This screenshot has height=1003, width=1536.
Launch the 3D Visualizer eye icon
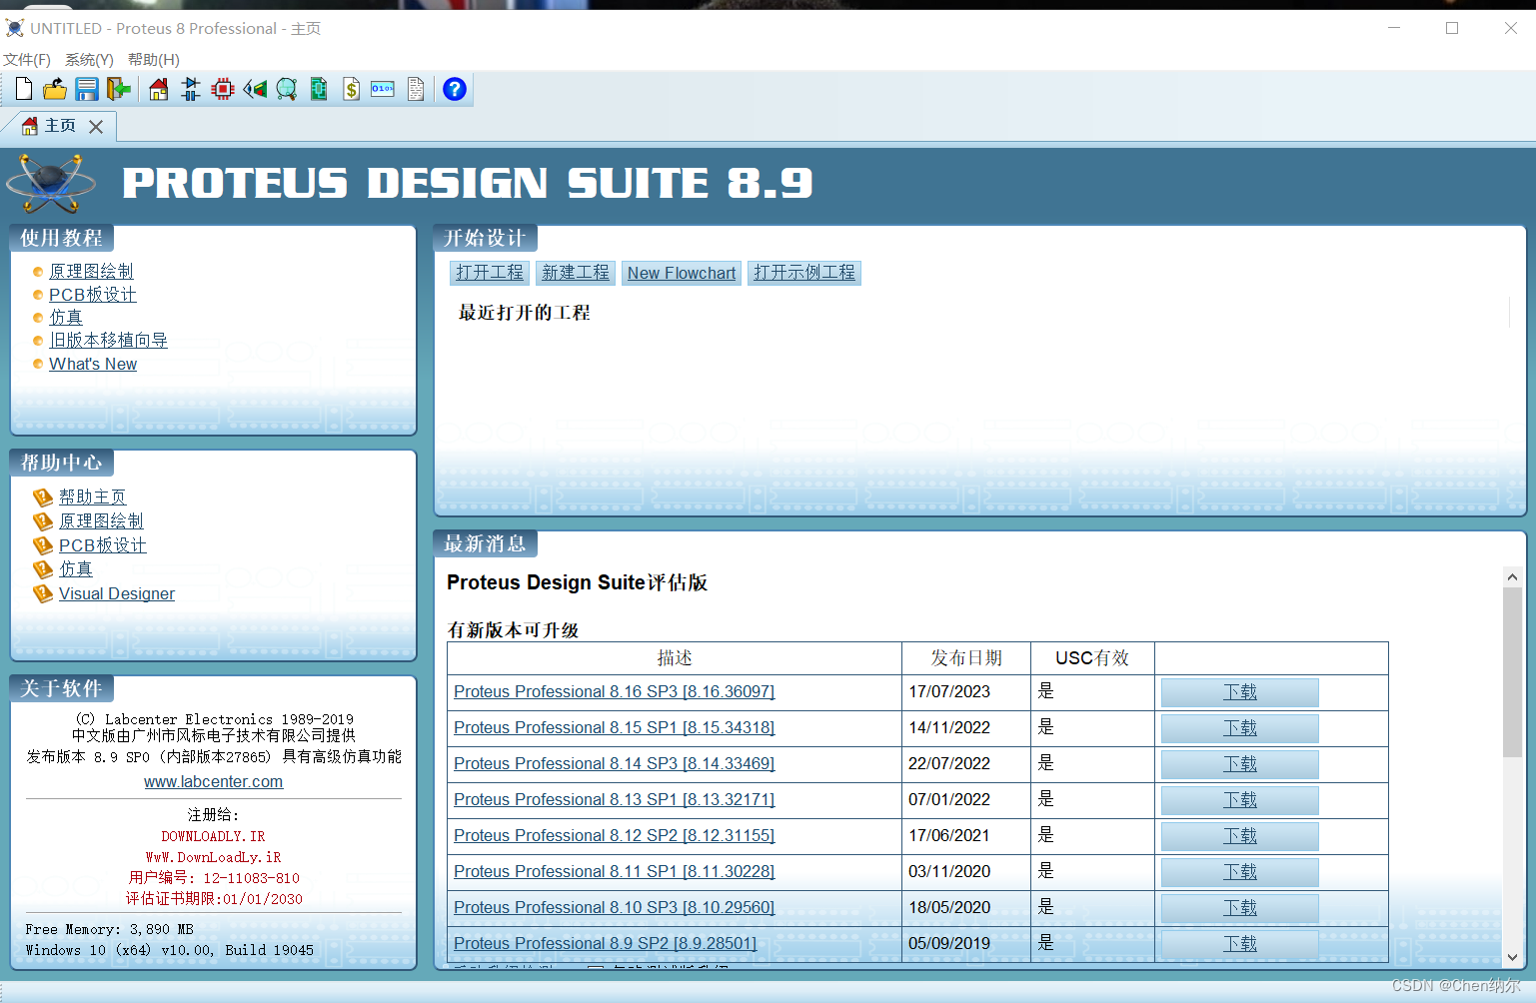click(x=255, y=89)
